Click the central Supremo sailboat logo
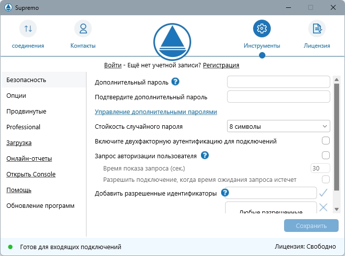Viewport: 345px width, 256px height. [172, 42]
